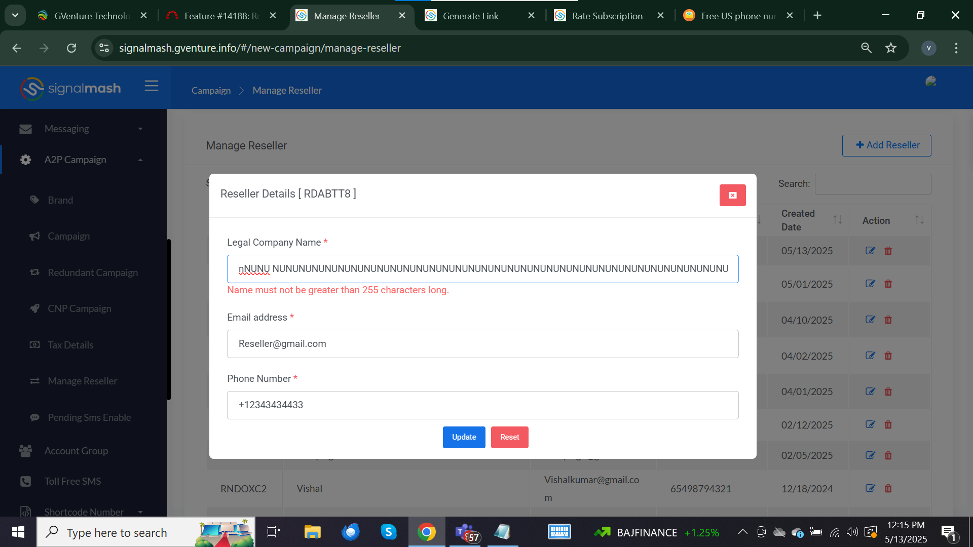Click delete icon for the 12/18/2024 row
This screenshot has width=973, height=547.
pyautogui.click(x=888, y=489)
